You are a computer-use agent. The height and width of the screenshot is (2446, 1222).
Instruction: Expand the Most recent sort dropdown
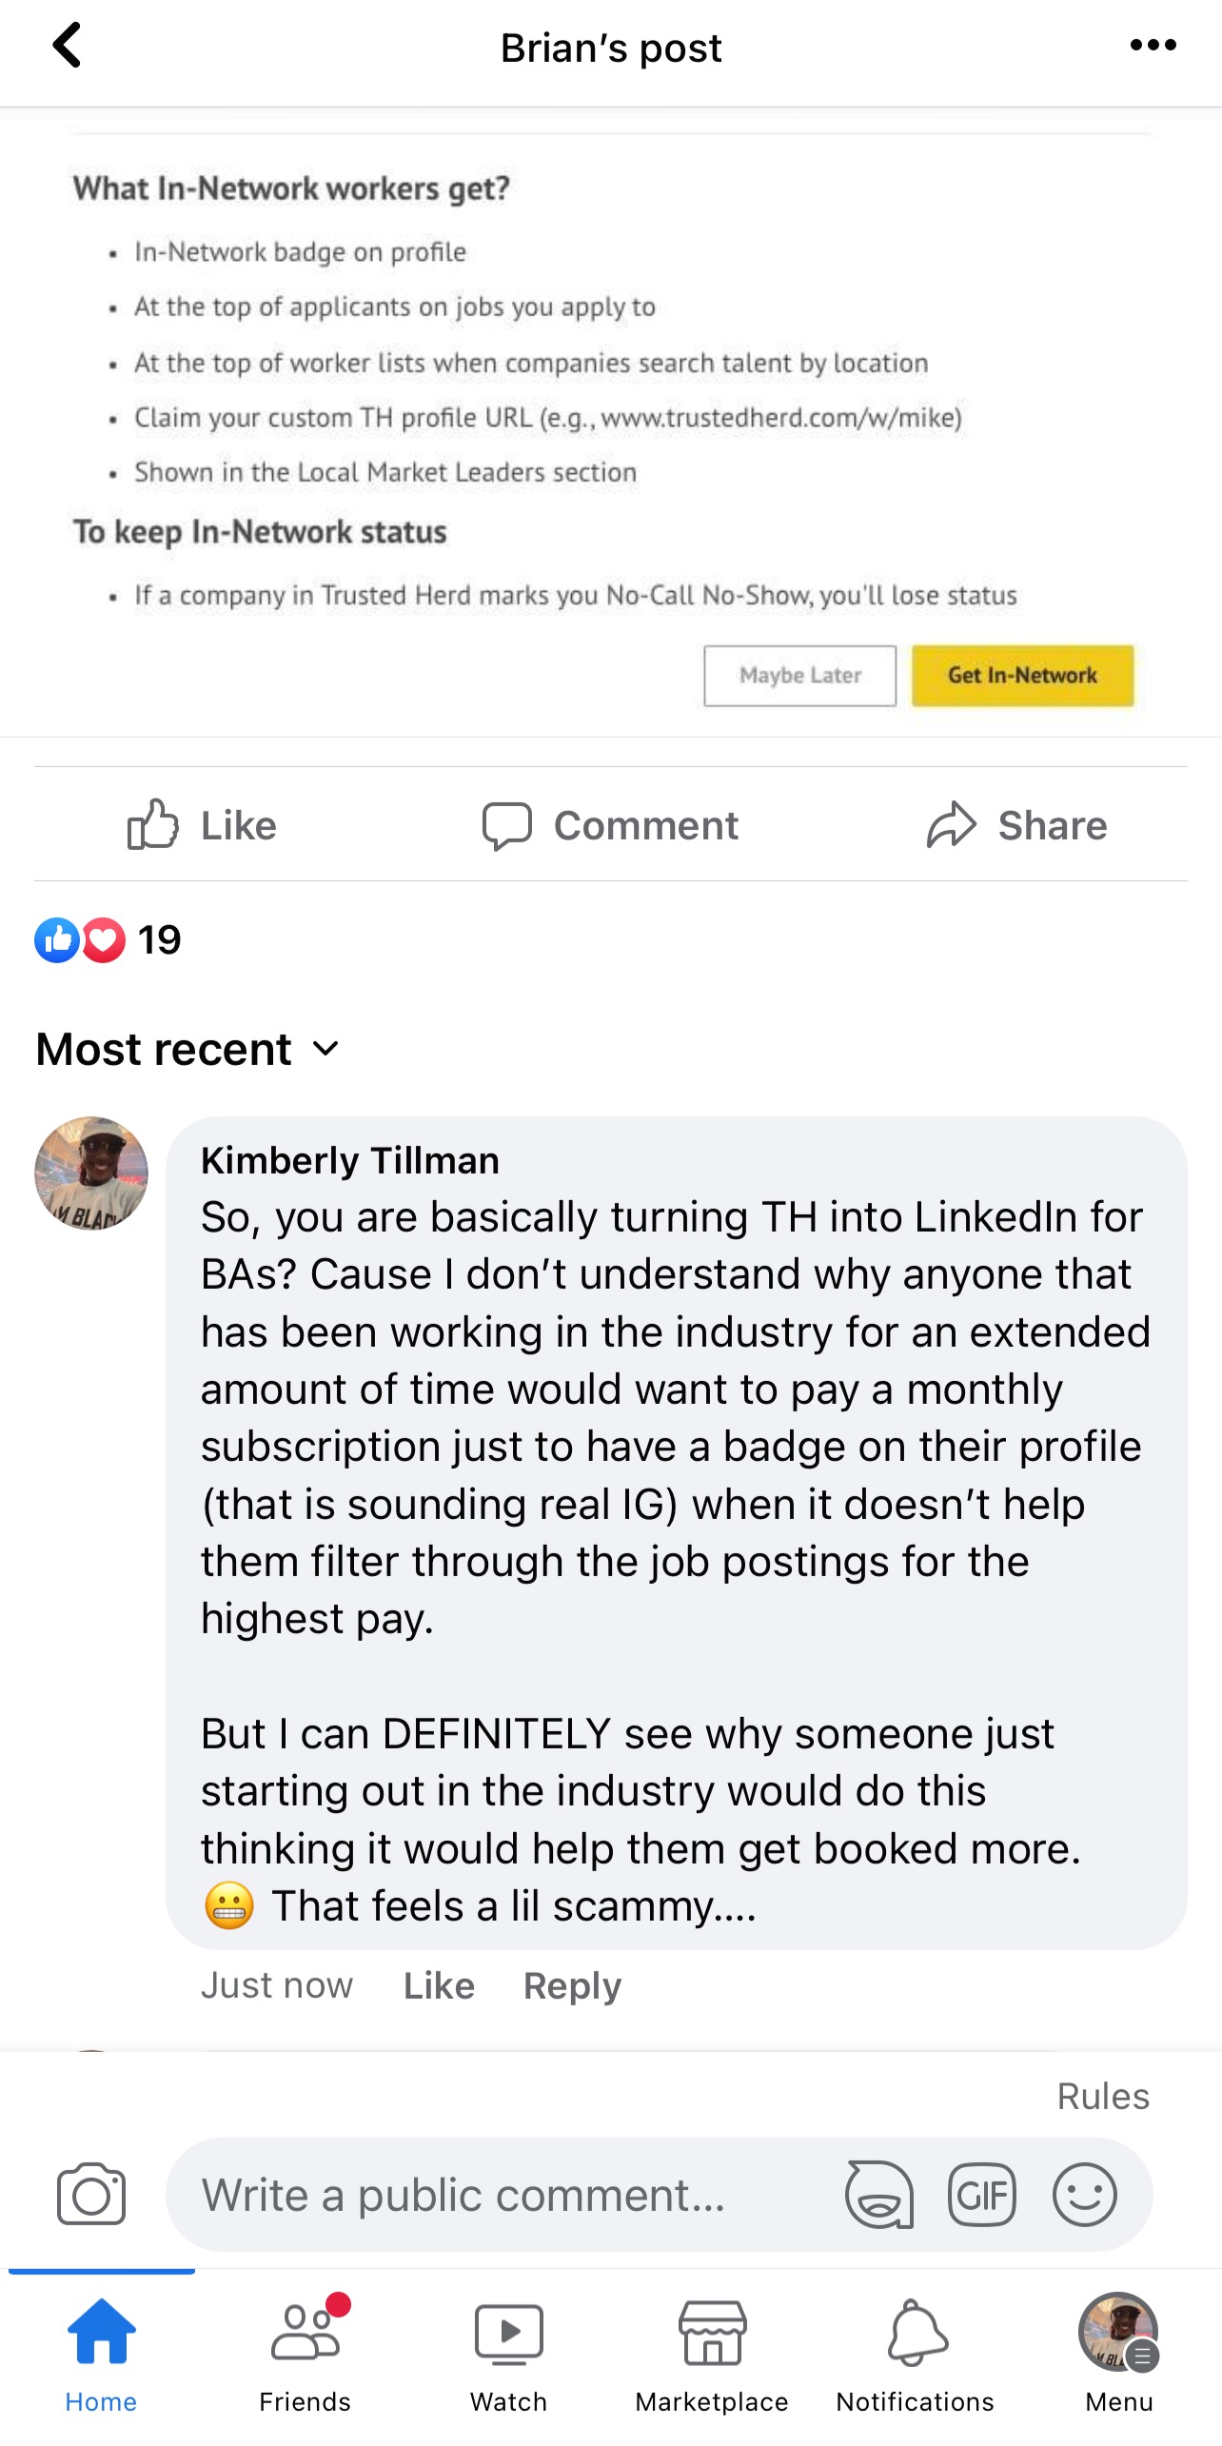(x=187, y=1049)
